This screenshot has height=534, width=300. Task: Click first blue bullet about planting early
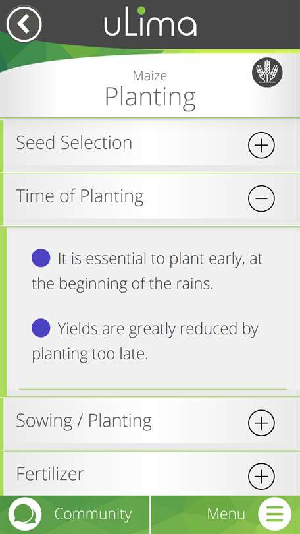[41, 258]
